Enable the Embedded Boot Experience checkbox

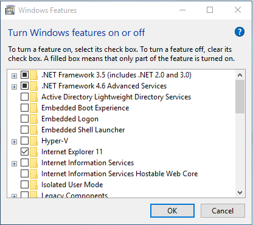[24, 108]
